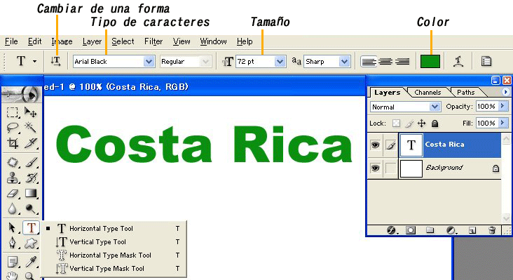513x280 pixels.
Task: Hide the Costa Rica layer eye
Action: coord(375,145)
